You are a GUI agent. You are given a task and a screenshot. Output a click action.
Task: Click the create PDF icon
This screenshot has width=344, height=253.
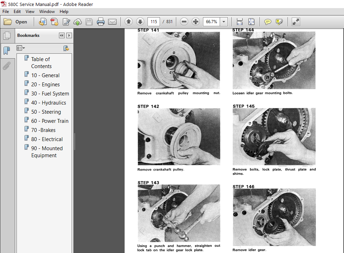tap(54, 22)
